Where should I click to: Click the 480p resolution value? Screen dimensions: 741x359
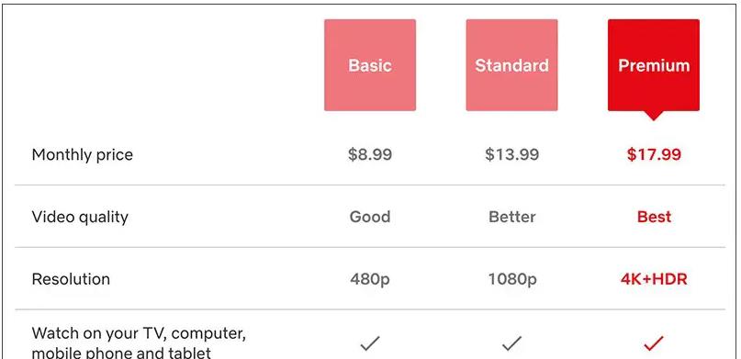coord(370,279)
